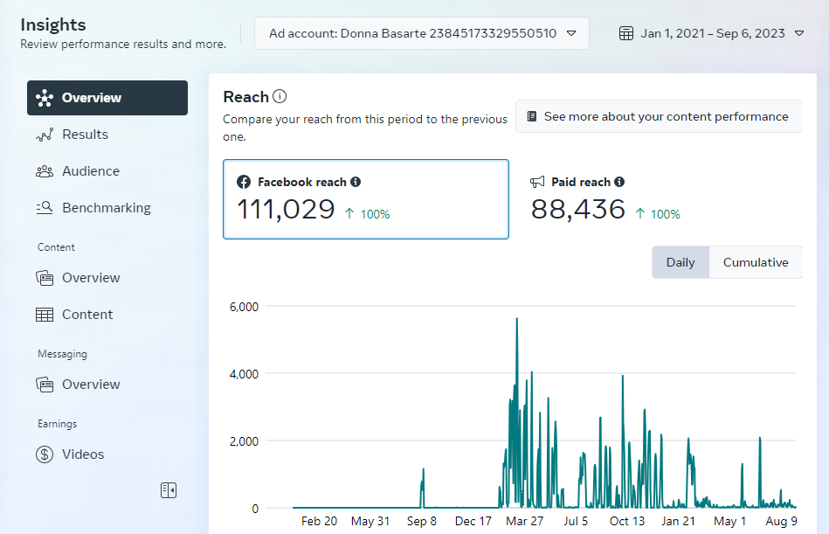
Task: Click the Audience people icon
Action: point(45,171)
